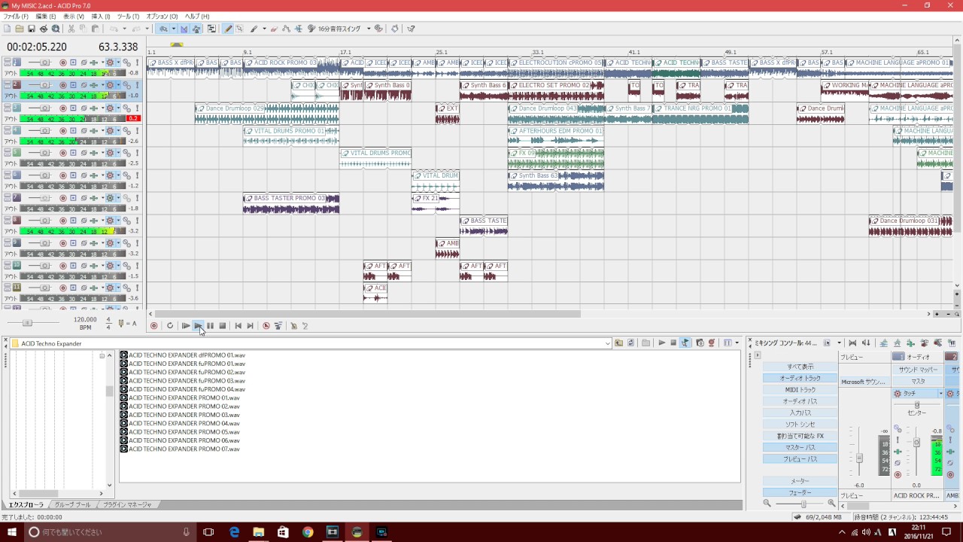Solo track 5 using exclamation icon
Image resolution: width=963 pixels, height=542 pixels.
[137, 153]
